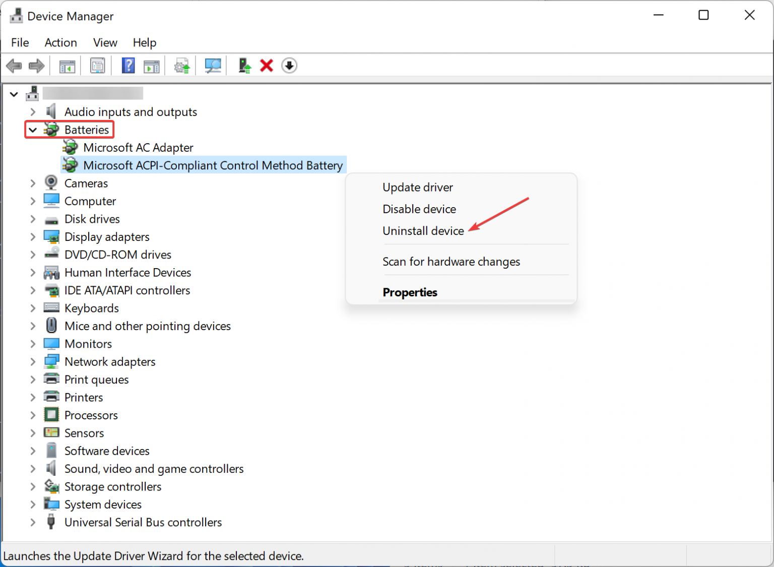Open Properties from the context menu

(410, 292)
